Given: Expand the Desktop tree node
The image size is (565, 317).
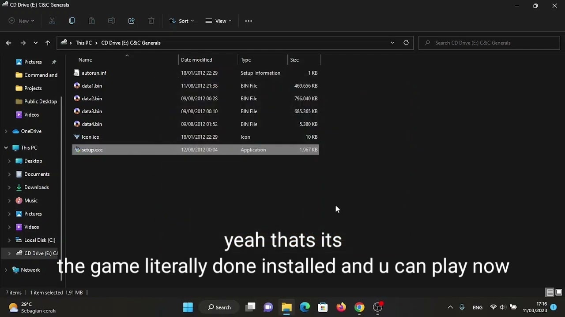Looking at the screenshot, I should (9, 161).
